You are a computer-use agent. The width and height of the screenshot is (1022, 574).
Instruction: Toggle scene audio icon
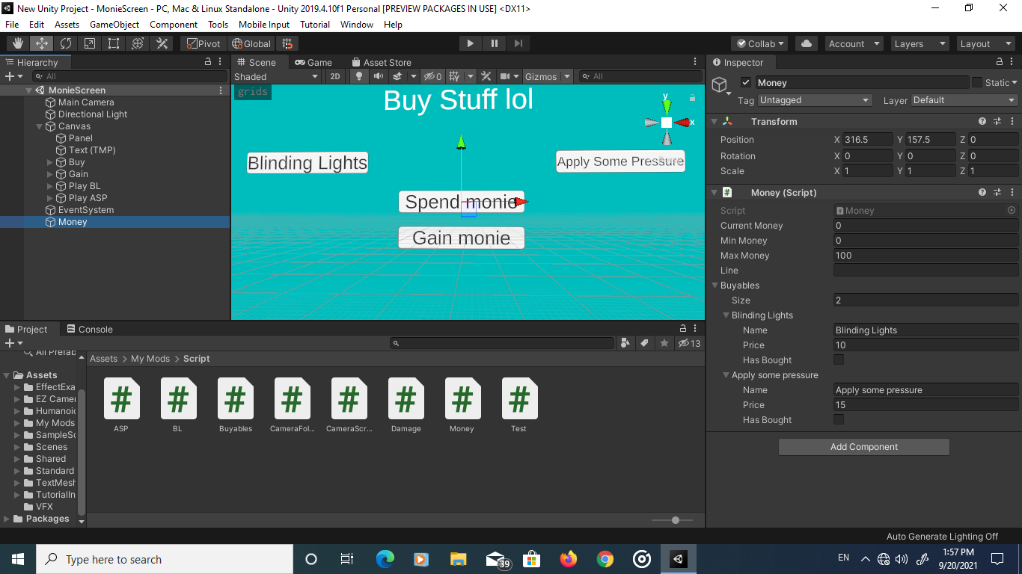[378, 76]
